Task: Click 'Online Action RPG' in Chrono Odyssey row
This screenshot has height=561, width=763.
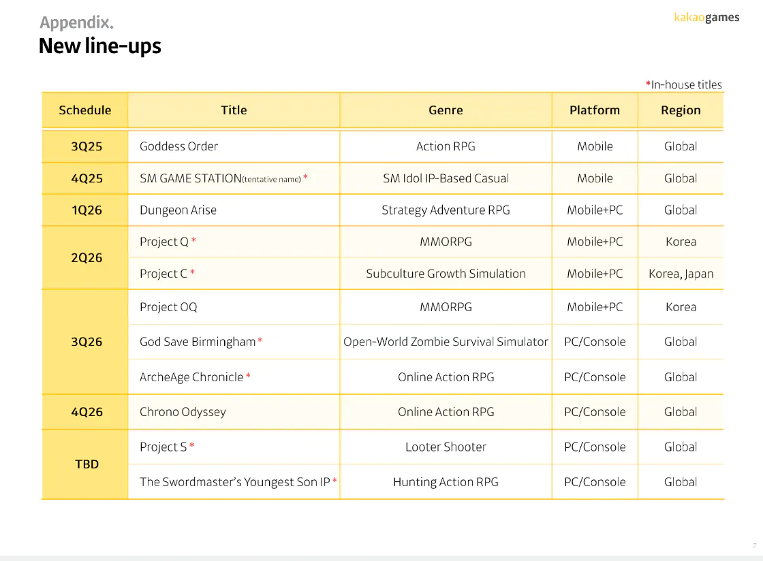Action: pos(446,412)
